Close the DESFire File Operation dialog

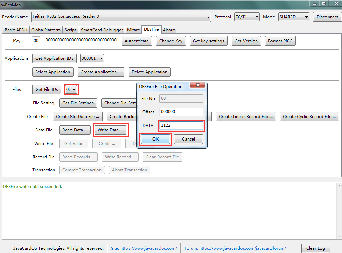coord(198,85)
